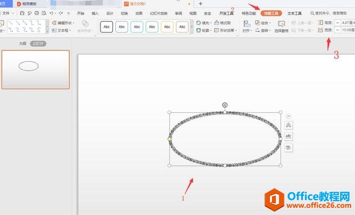Click the Print icon in quick toolbar
355x215 pixels.
pos(37,13)
